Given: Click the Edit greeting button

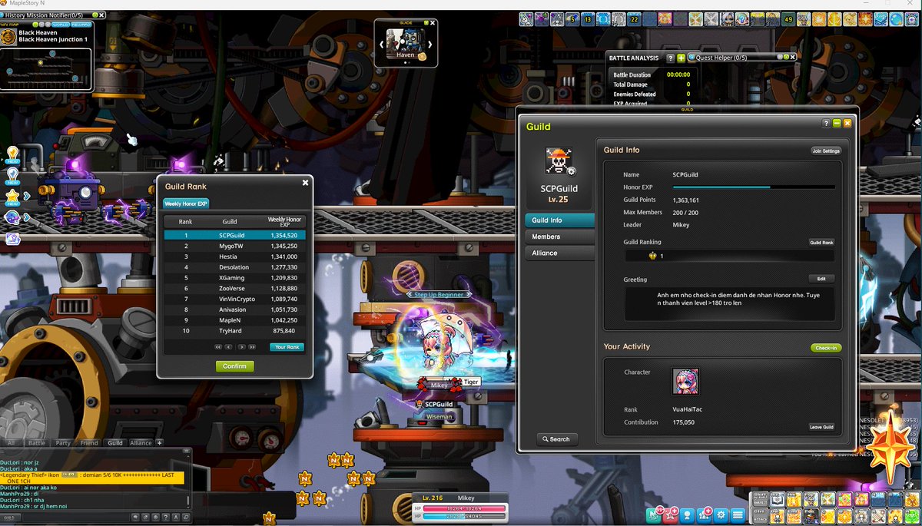Looking at the screenshot, I should [x=821, y=280].
